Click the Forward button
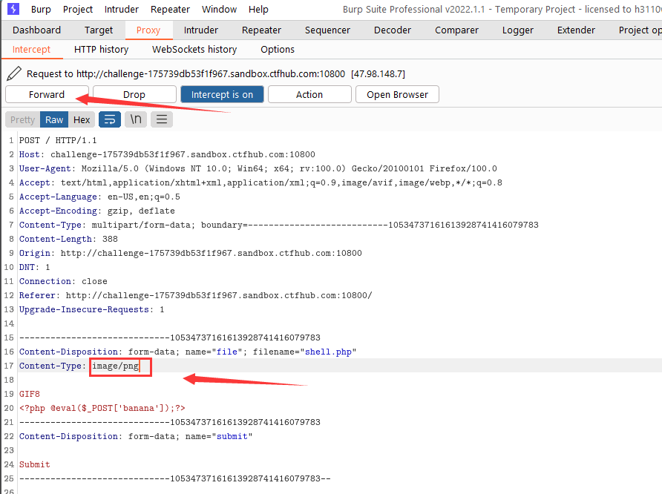Viewport: 662px width, 494px height. (x=47, y=94)
